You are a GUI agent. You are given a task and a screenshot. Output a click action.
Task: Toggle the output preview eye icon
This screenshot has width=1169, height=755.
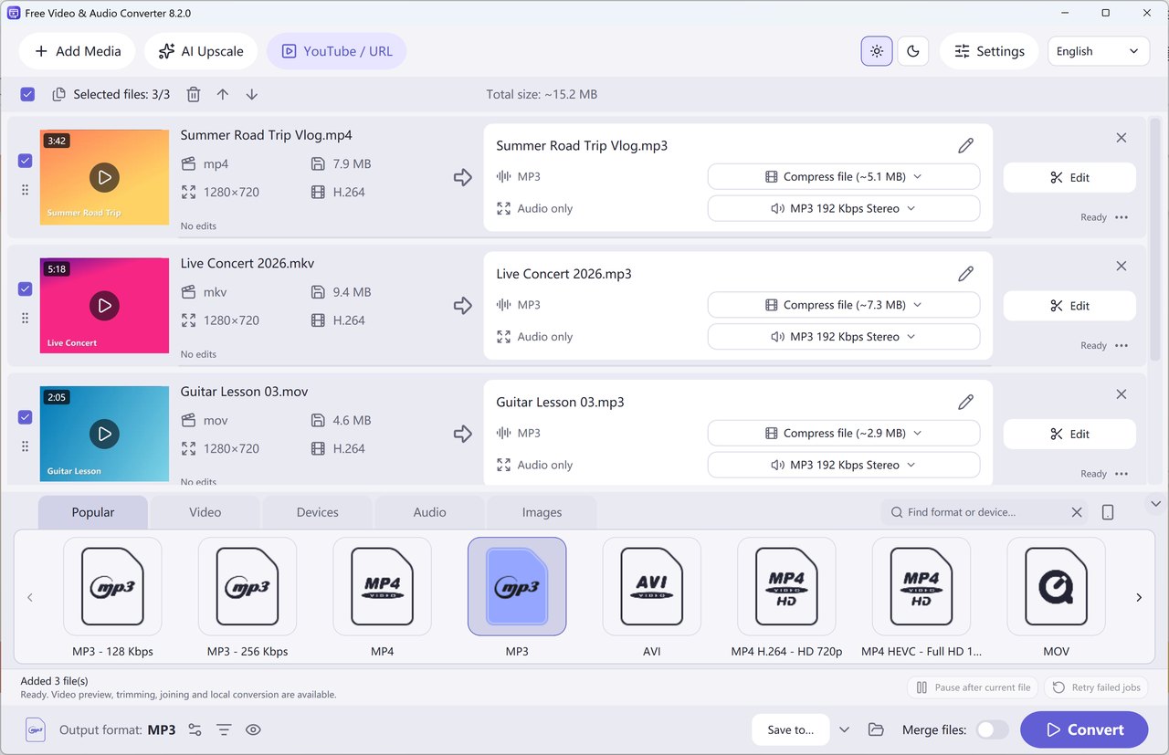pos(253,729)
